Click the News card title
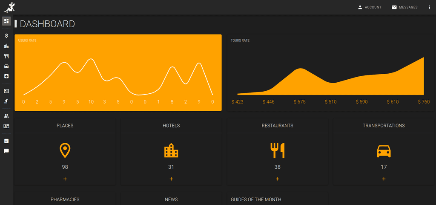436x205 pixels. point(171,199)
